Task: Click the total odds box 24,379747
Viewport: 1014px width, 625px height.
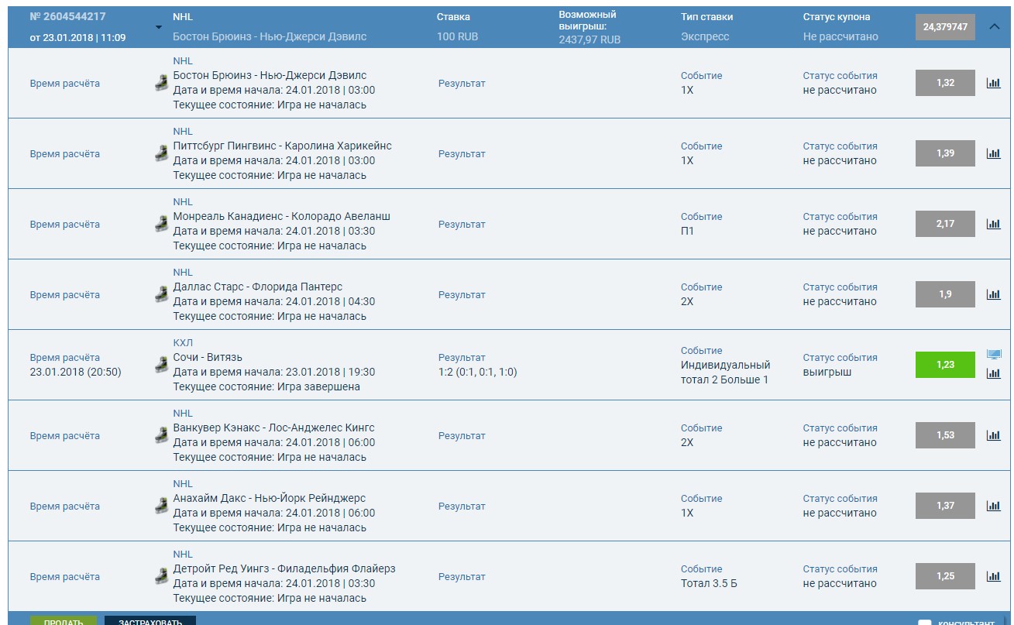Action: (945, 27)
